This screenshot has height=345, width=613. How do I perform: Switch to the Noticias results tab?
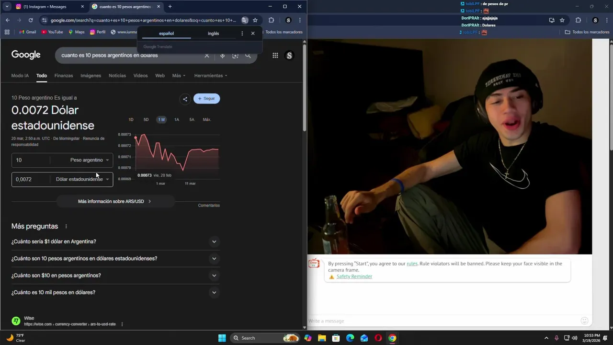coord(117,76)
